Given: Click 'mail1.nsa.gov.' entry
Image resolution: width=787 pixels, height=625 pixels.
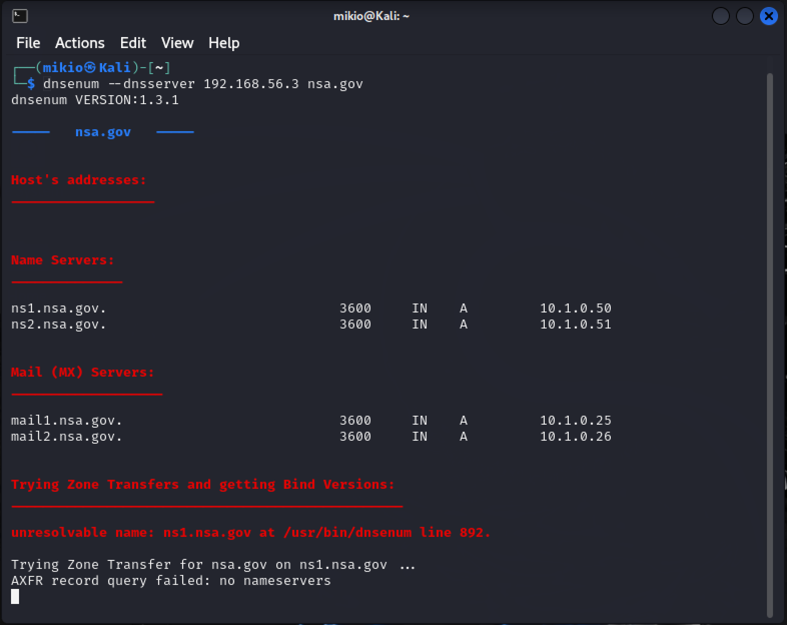Looking at the screenshot, I should (x=67, y=420).
